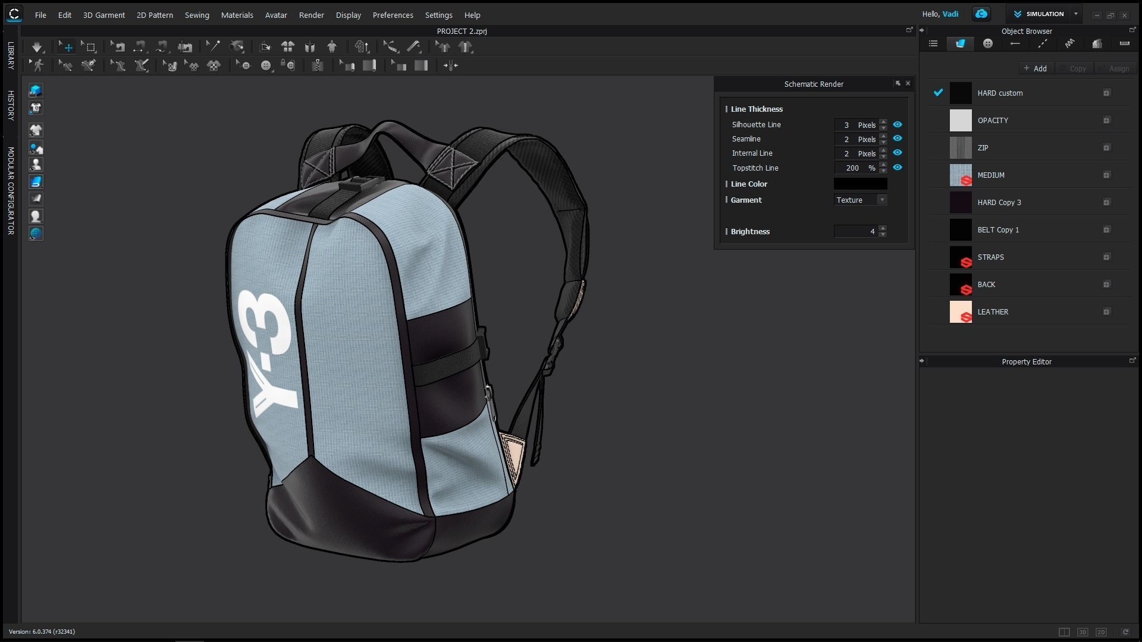This screenshot has width=1142, height=642.
Task: Click the Copy fabric button
Action: (x=1074, y=68)
